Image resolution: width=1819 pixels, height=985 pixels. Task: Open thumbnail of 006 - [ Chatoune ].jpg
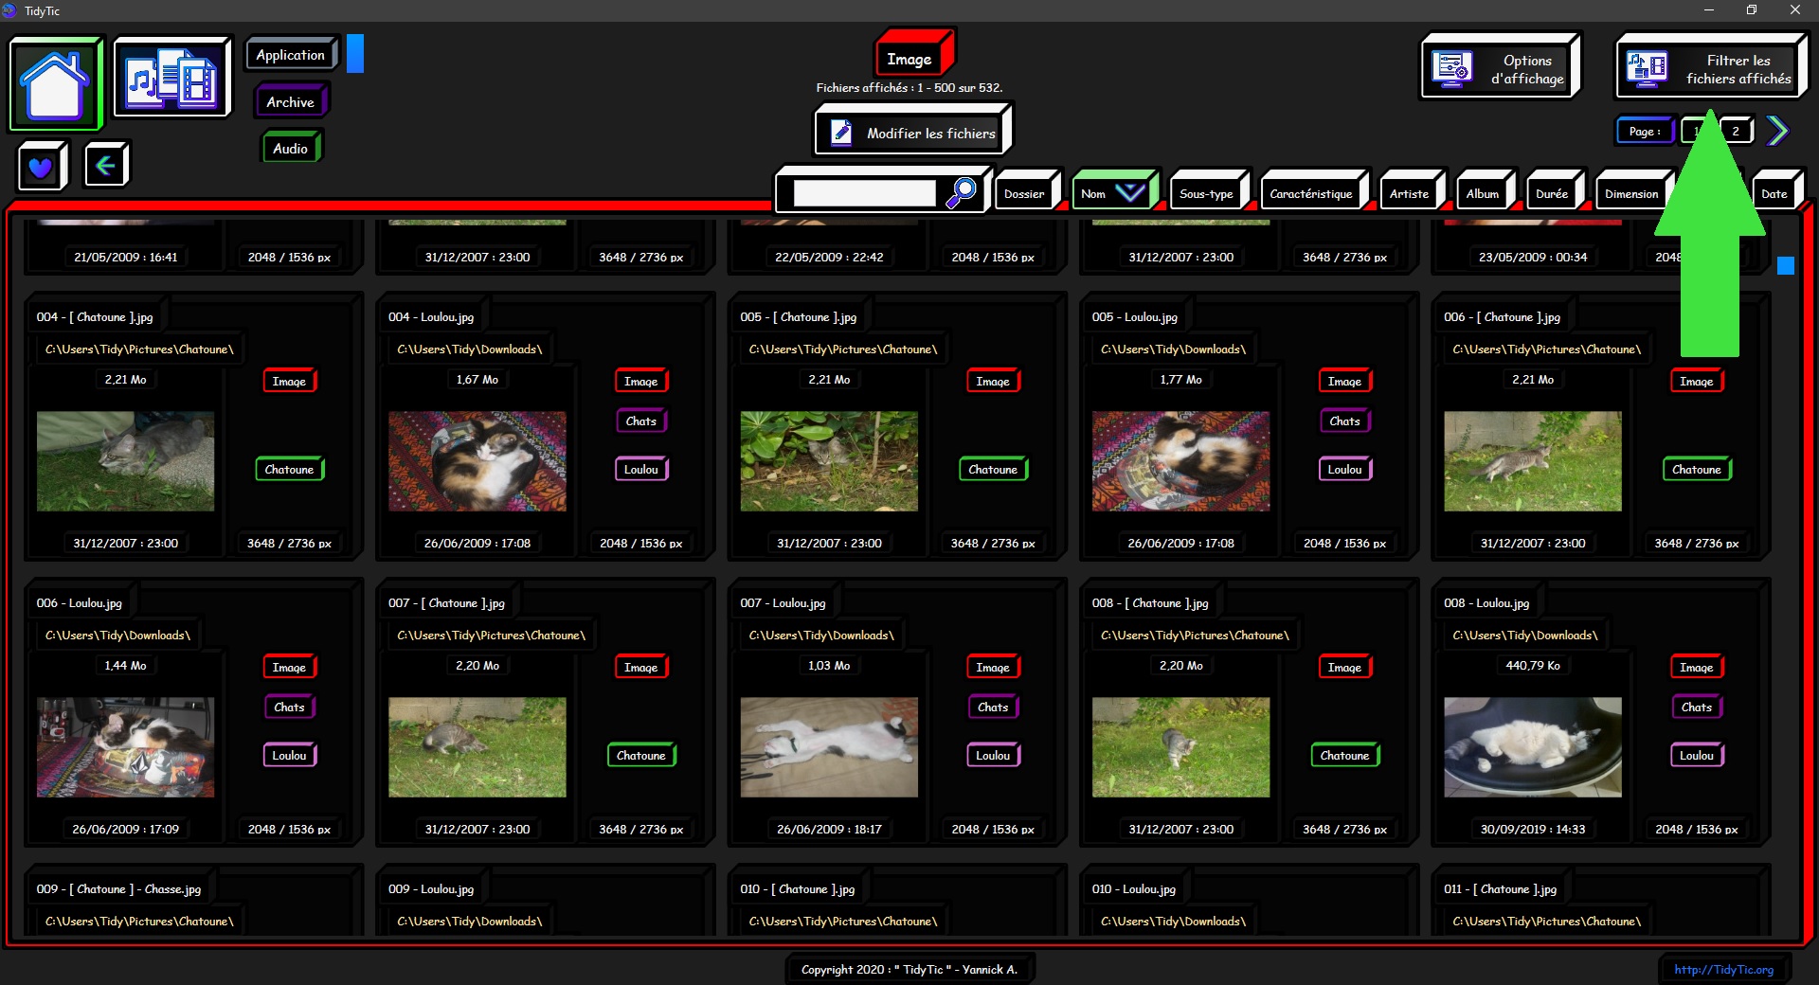click(x=1533, y=461)
